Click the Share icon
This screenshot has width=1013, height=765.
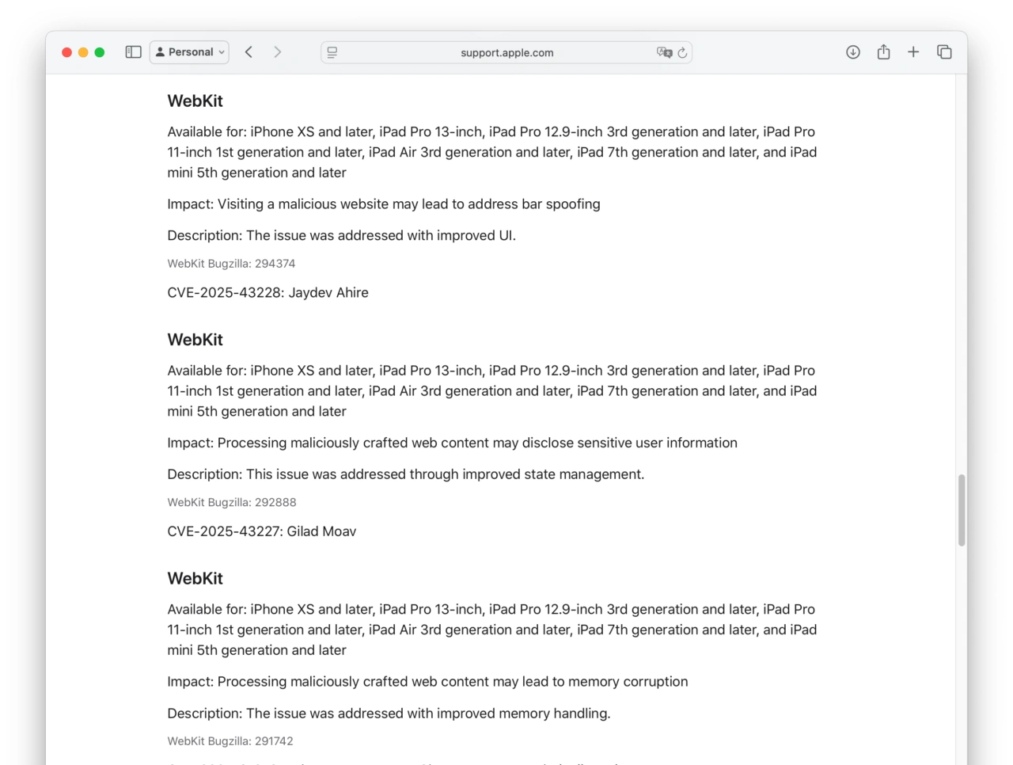click(x=883, y=51)
